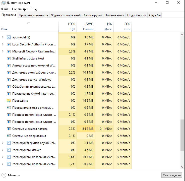Click the 164,2 МБ memory cell
The image size is (185, 181).
click(x=86, y=129)
